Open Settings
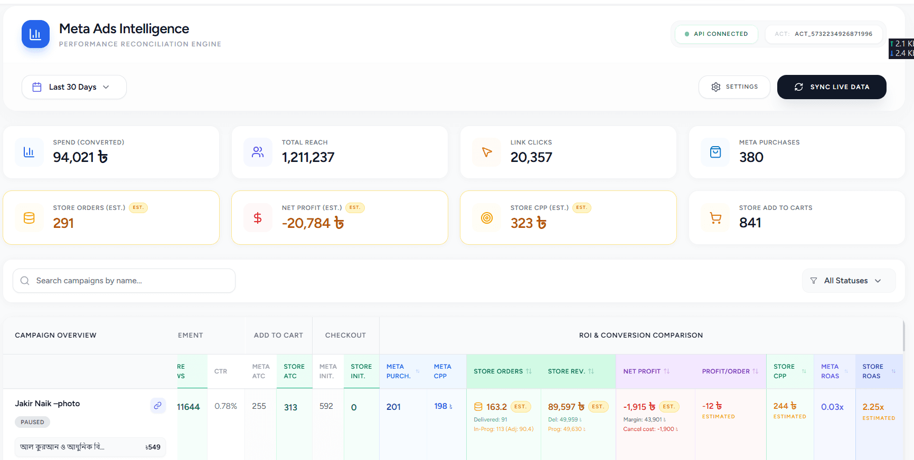 [x=734, y=87]
